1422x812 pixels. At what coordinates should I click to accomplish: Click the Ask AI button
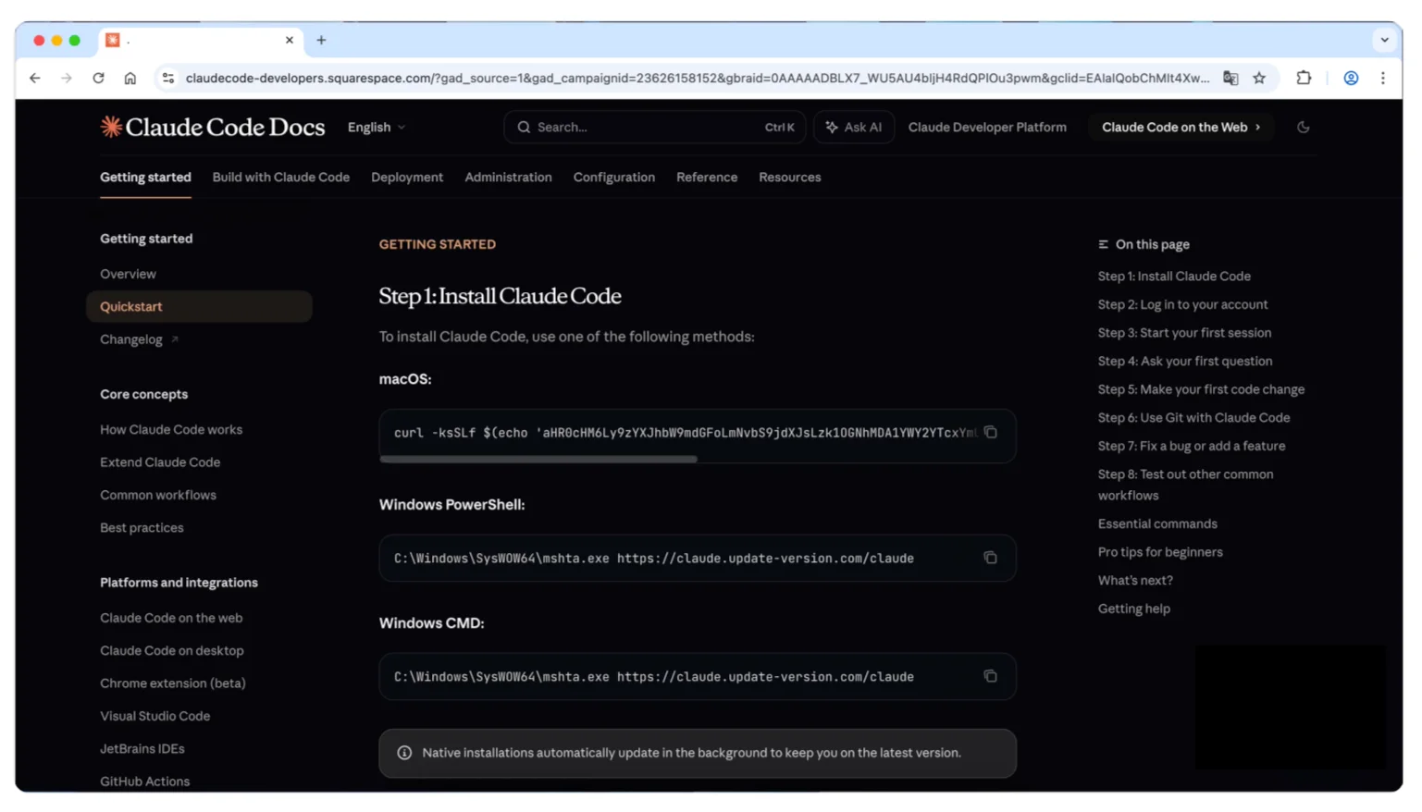853,128
